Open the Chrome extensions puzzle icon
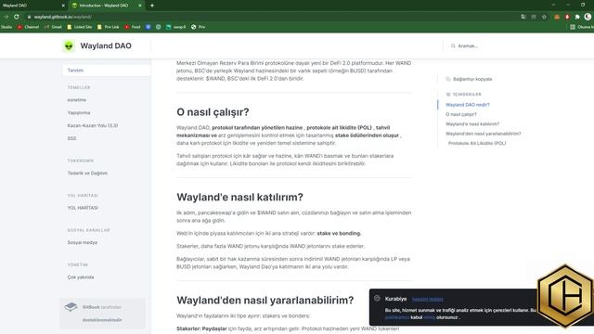 click(x=577, y=17)
